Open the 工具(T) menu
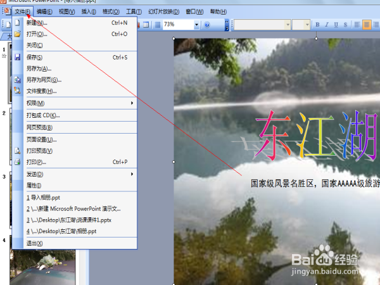 [x=134, y=11]
